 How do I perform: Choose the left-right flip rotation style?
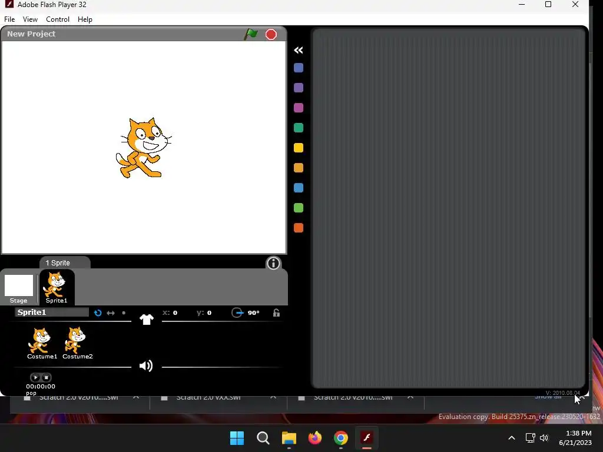tap(111, 313)
